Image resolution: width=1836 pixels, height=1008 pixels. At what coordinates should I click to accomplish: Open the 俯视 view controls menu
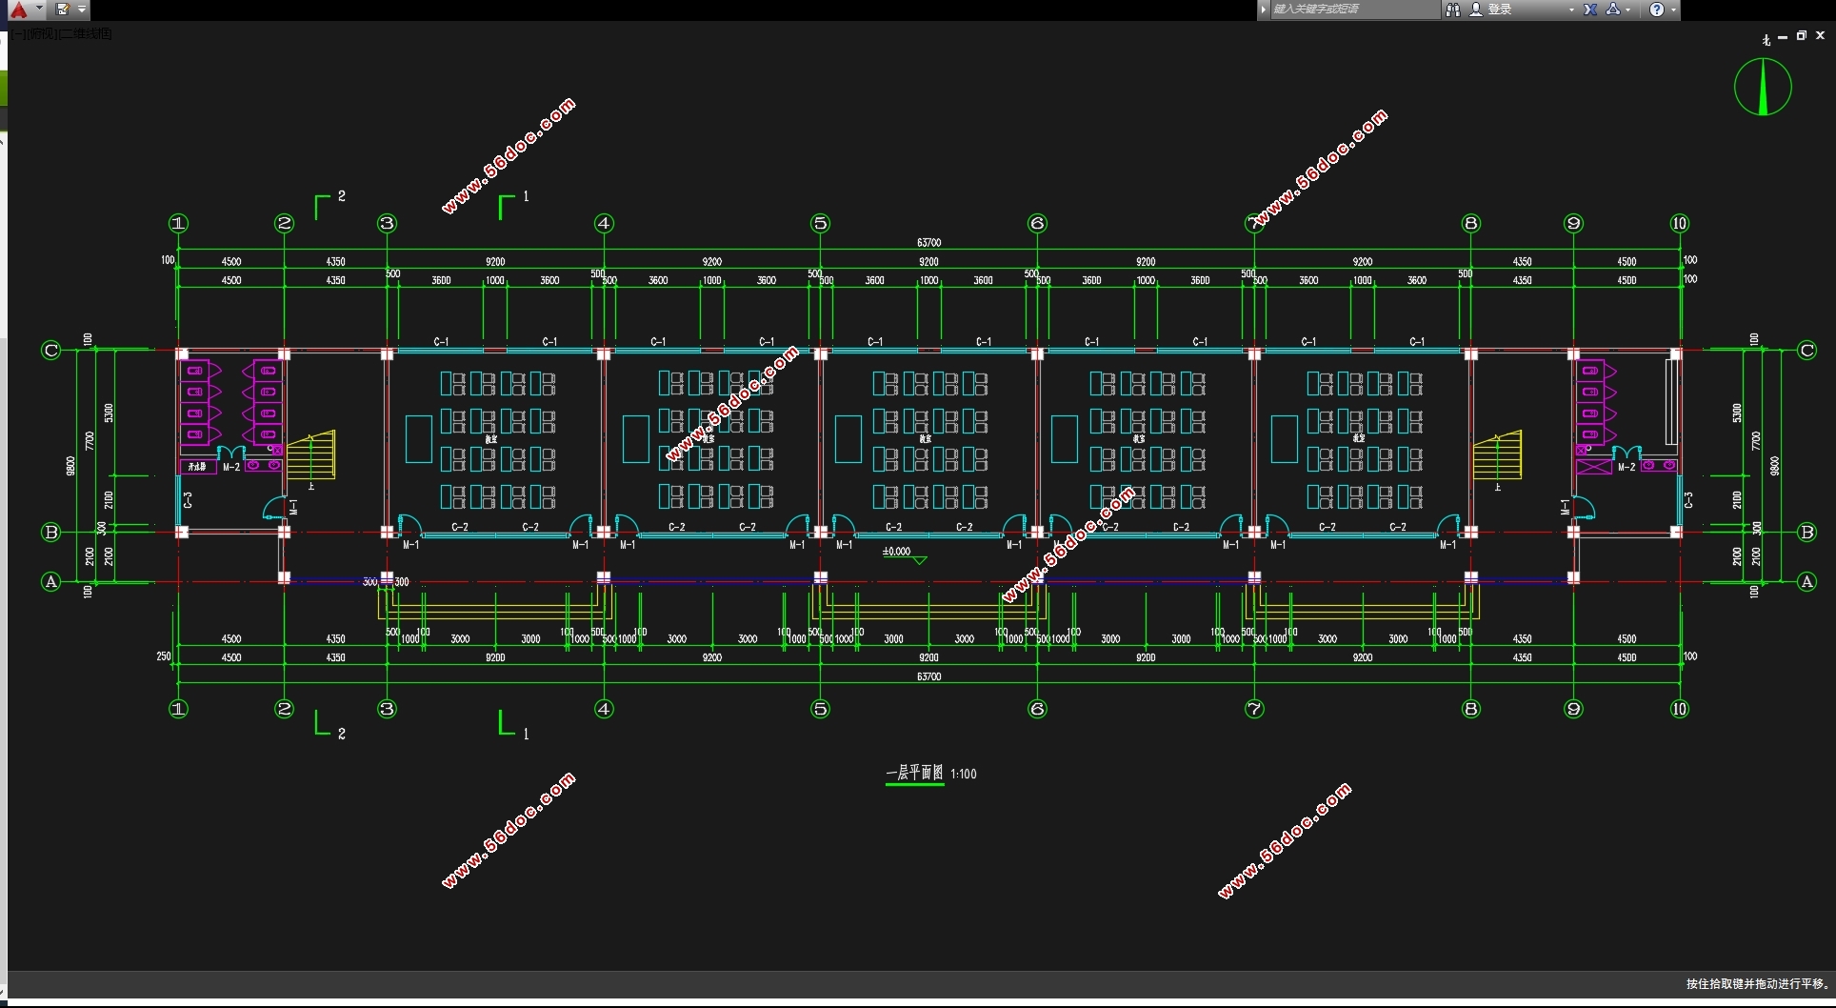point(39,34)
